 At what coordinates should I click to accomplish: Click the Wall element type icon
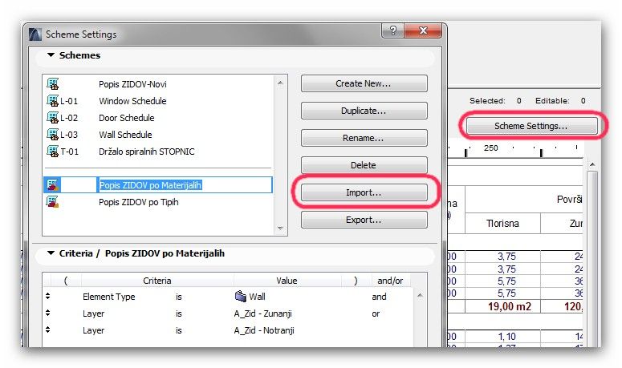coord(241,296)
